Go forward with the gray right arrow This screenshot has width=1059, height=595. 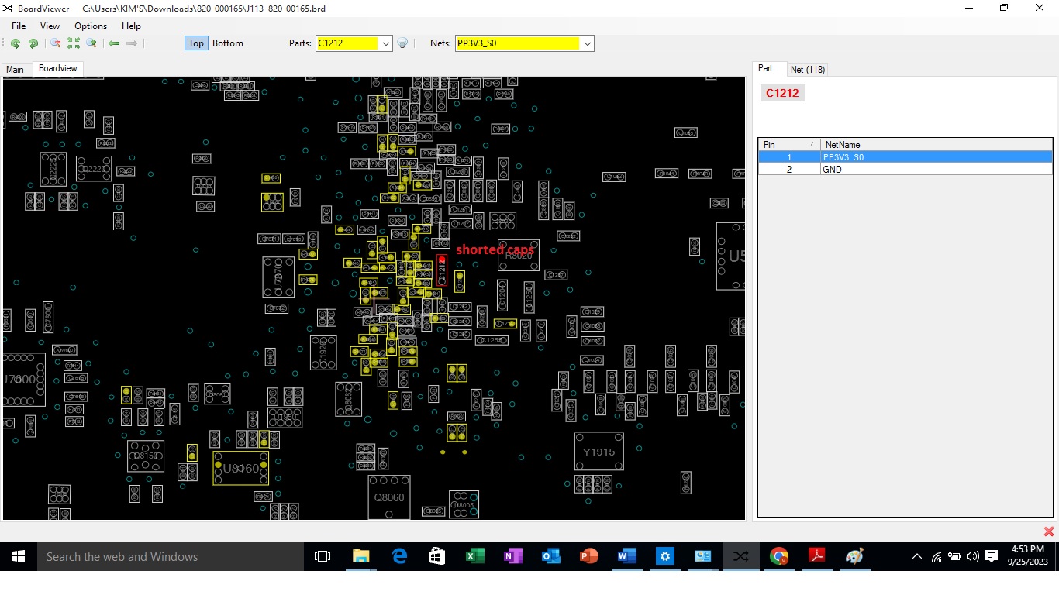[x=132, y=43]
